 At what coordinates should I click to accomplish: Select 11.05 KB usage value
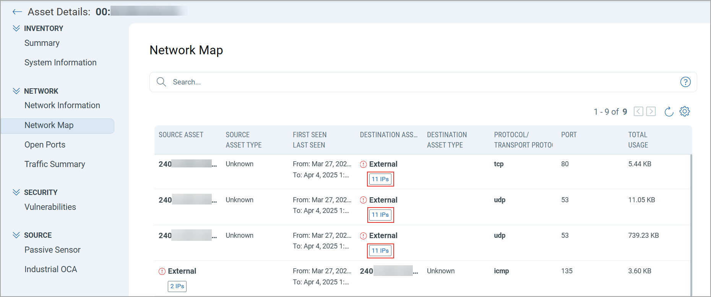point(641,200)
